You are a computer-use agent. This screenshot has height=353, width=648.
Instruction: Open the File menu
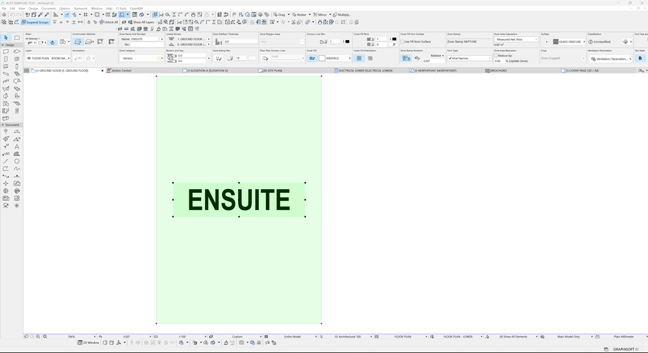[4, 8]
